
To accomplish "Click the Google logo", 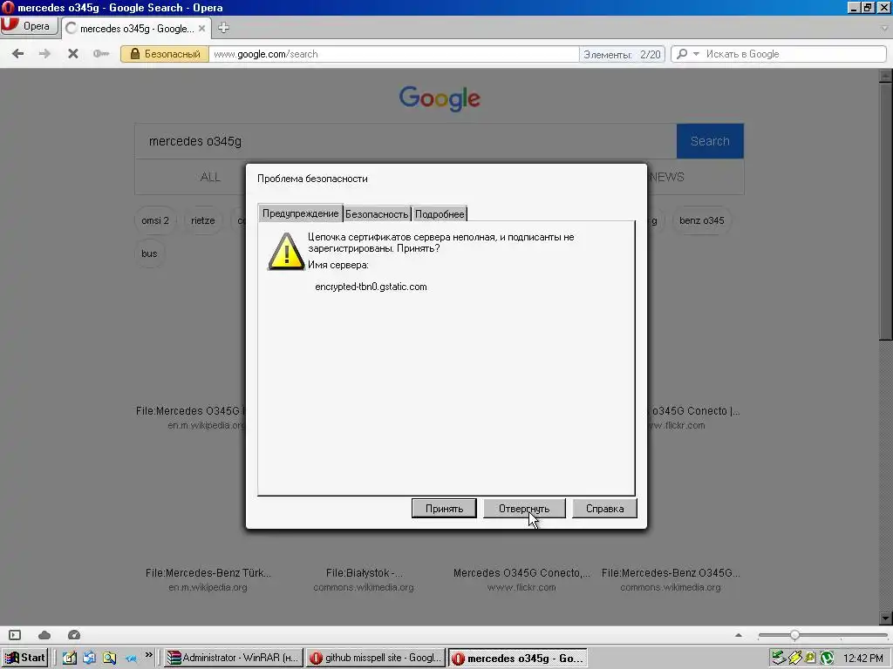I will [440, 99].
